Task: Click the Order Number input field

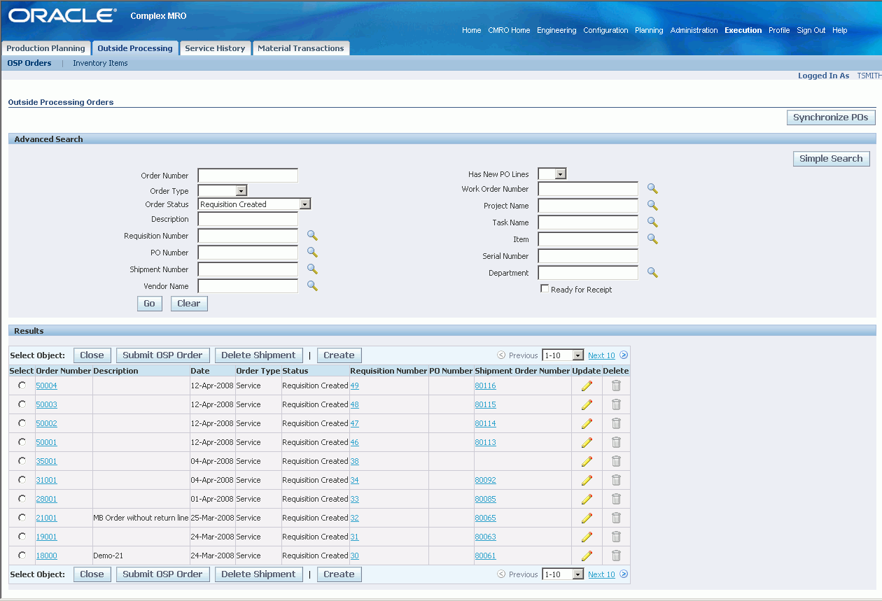Action: click(x=248, y=176)
